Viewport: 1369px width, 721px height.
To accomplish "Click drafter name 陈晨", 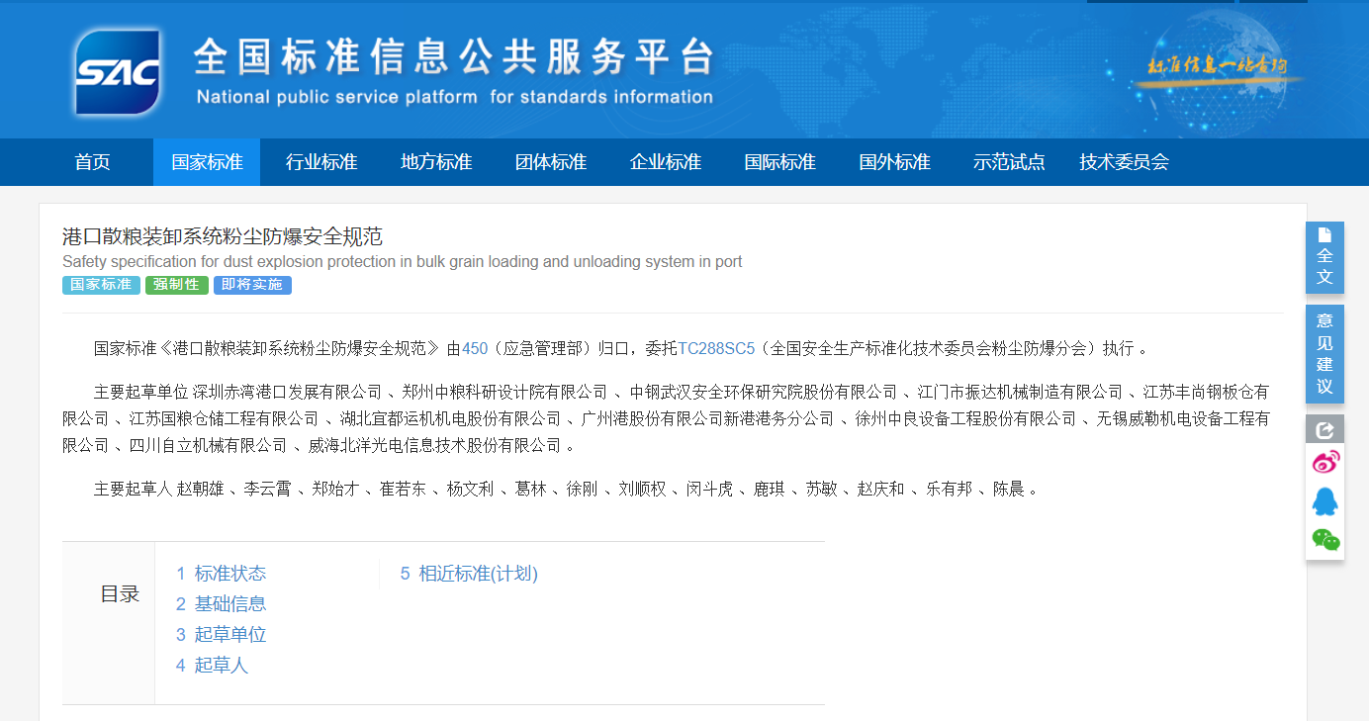I will click(1009, 489).
